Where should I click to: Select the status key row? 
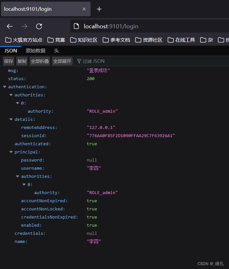(17, 79)
